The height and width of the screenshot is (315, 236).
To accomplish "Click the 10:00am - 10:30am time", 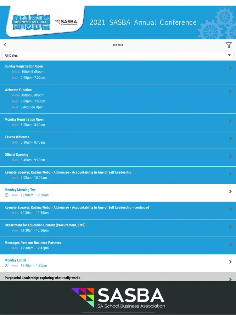I will click(35, 195).
